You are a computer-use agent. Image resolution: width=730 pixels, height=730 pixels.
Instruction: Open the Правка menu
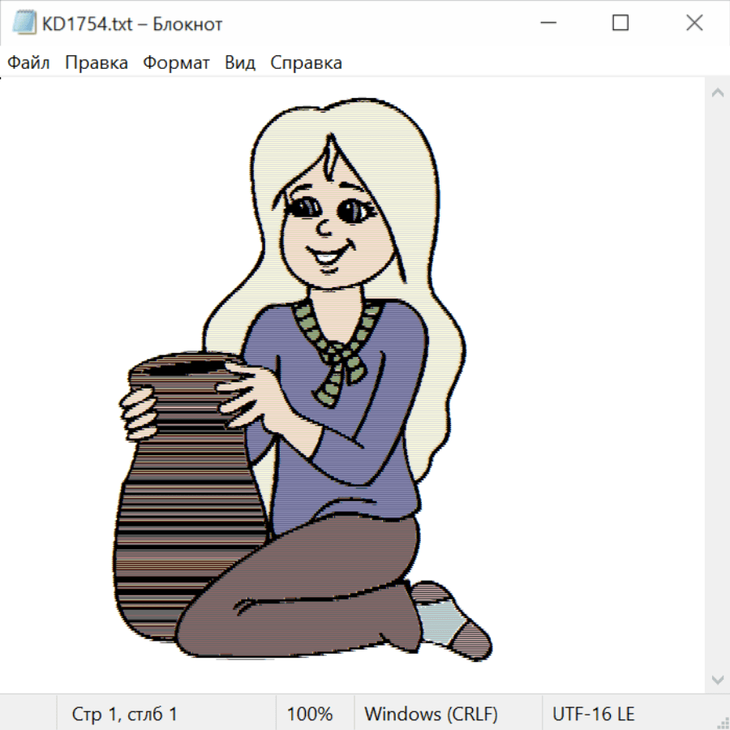coord(96,62)
